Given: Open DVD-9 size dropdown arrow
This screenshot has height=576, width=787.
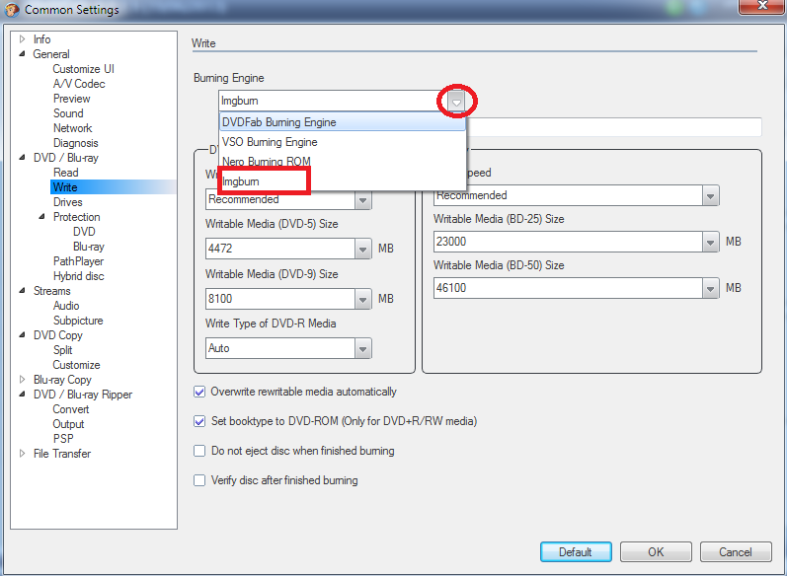Looking at the screenshot, I should click(362, 299).
